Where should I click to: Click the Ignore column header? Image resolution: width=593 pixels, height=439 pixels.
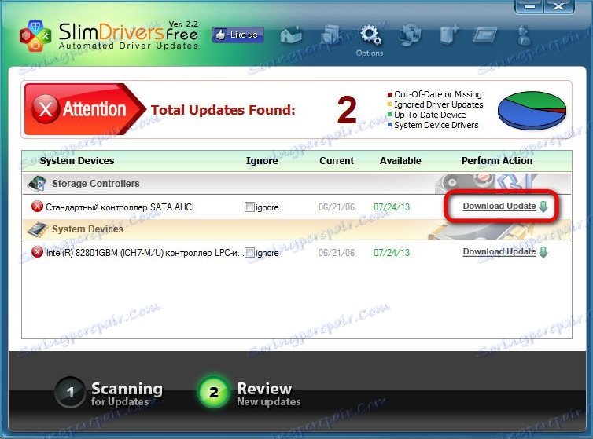point(262,161)
